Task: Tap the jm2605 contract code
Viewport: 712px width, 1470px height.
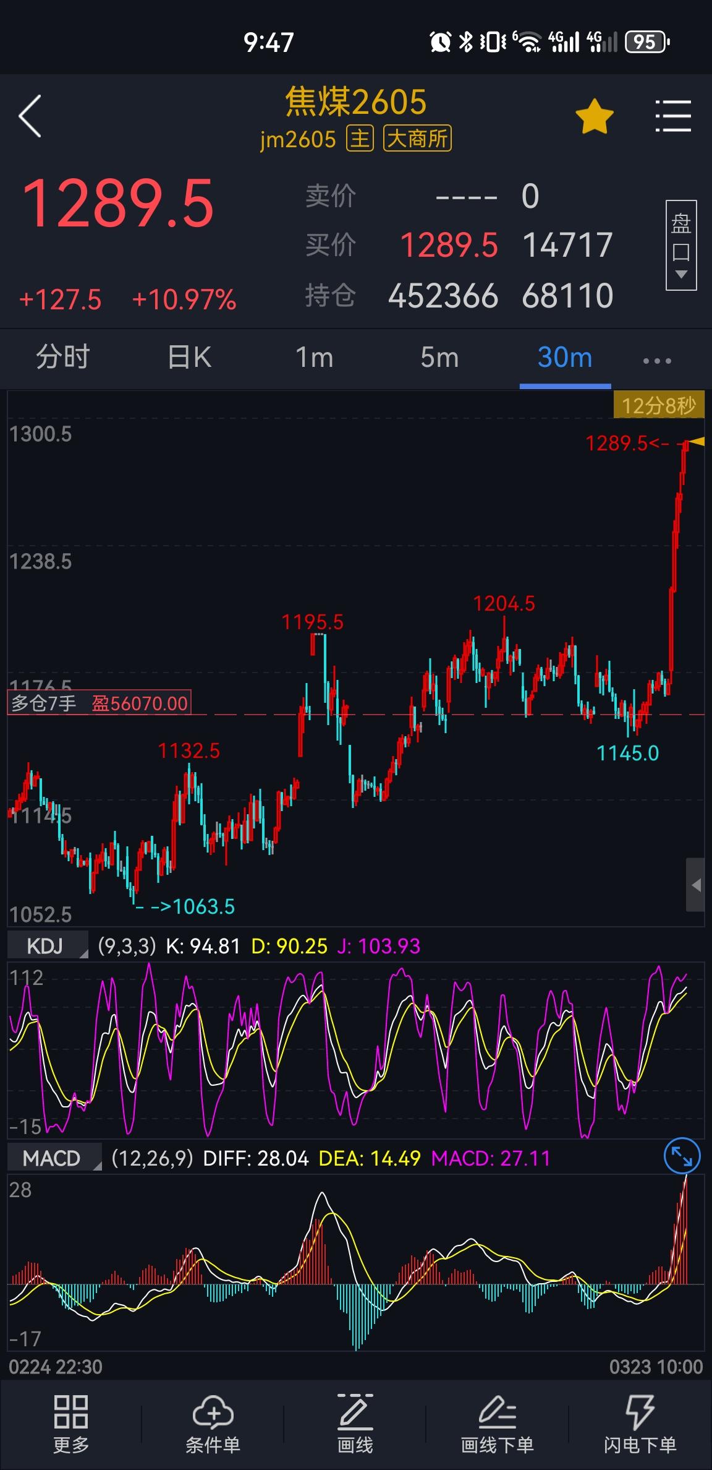Action: pyautogui.click(x=298, y=140)
